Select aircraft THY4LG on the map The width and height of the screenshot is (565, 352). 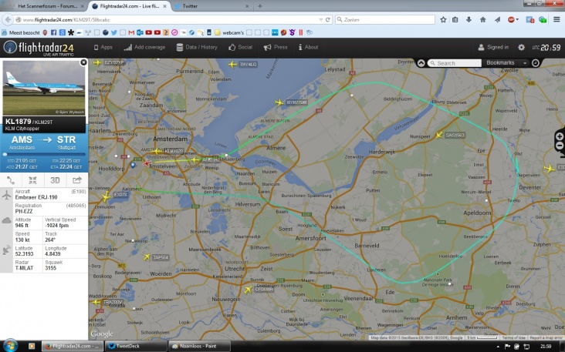tap(233, 65)
